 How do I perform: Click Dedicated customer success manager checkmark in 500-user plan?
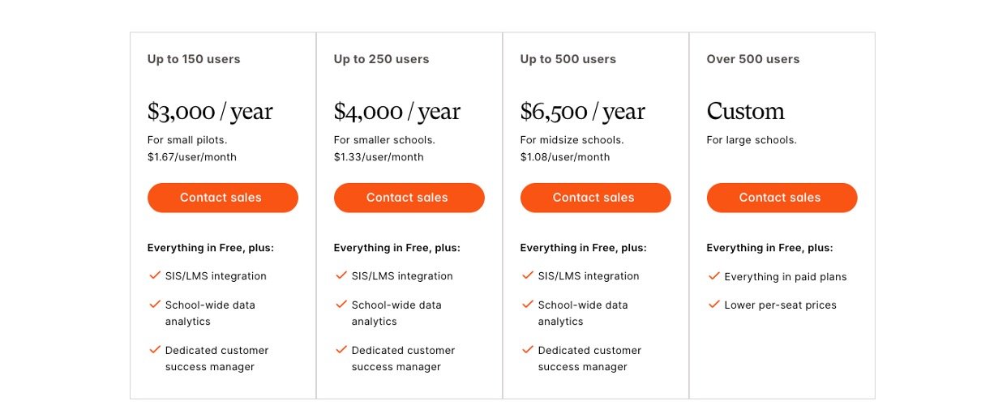pos(528,350)
